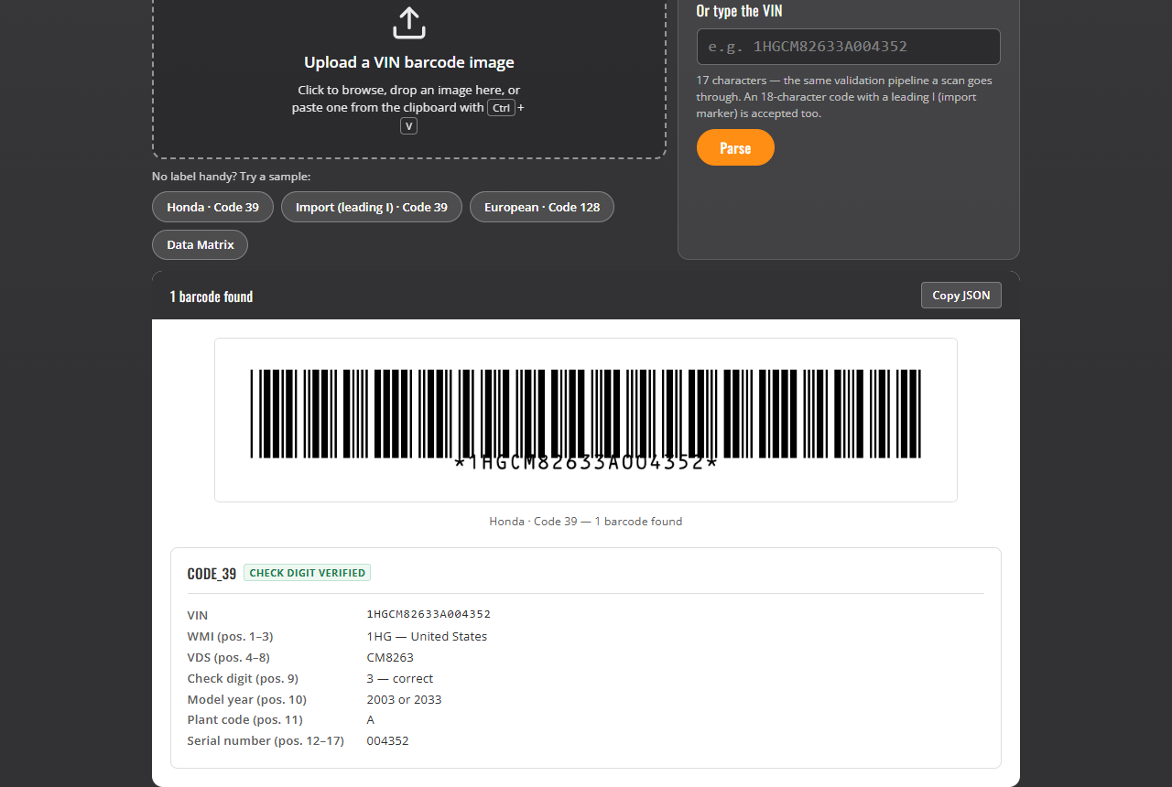
Task: Click the plant code value A
Action: click(x=371, y=719)
